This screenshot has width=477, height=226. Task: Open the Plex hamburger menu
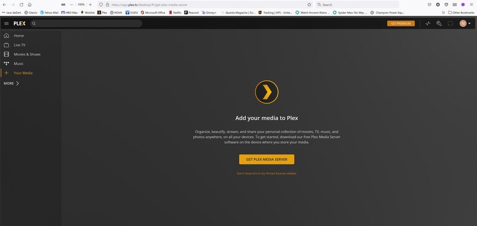click(x=7, y=23)
